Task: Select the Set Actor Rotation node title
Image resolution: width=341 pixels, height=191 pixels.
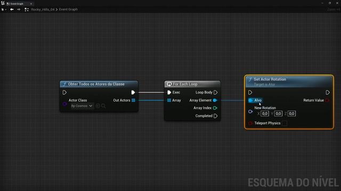Action: click(270, 79)
